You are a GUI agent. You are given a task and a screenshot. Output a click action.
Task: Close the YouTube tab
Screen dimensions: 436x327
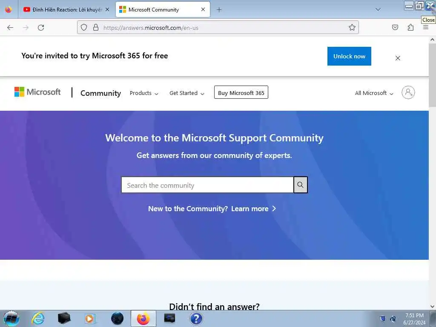(x=107, y=9)
